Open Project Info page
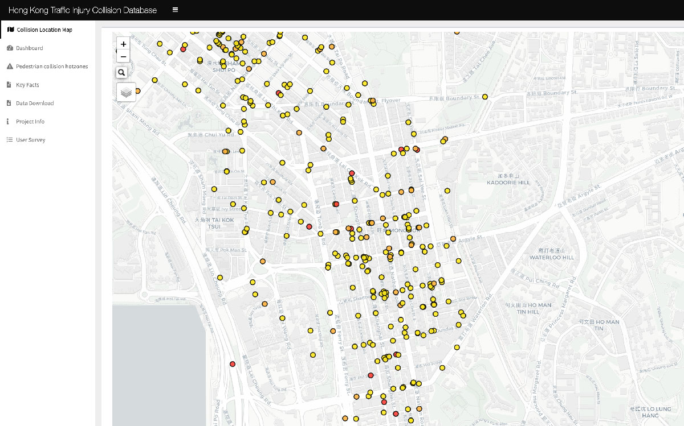Screen dimensions: 684x426 47,121
